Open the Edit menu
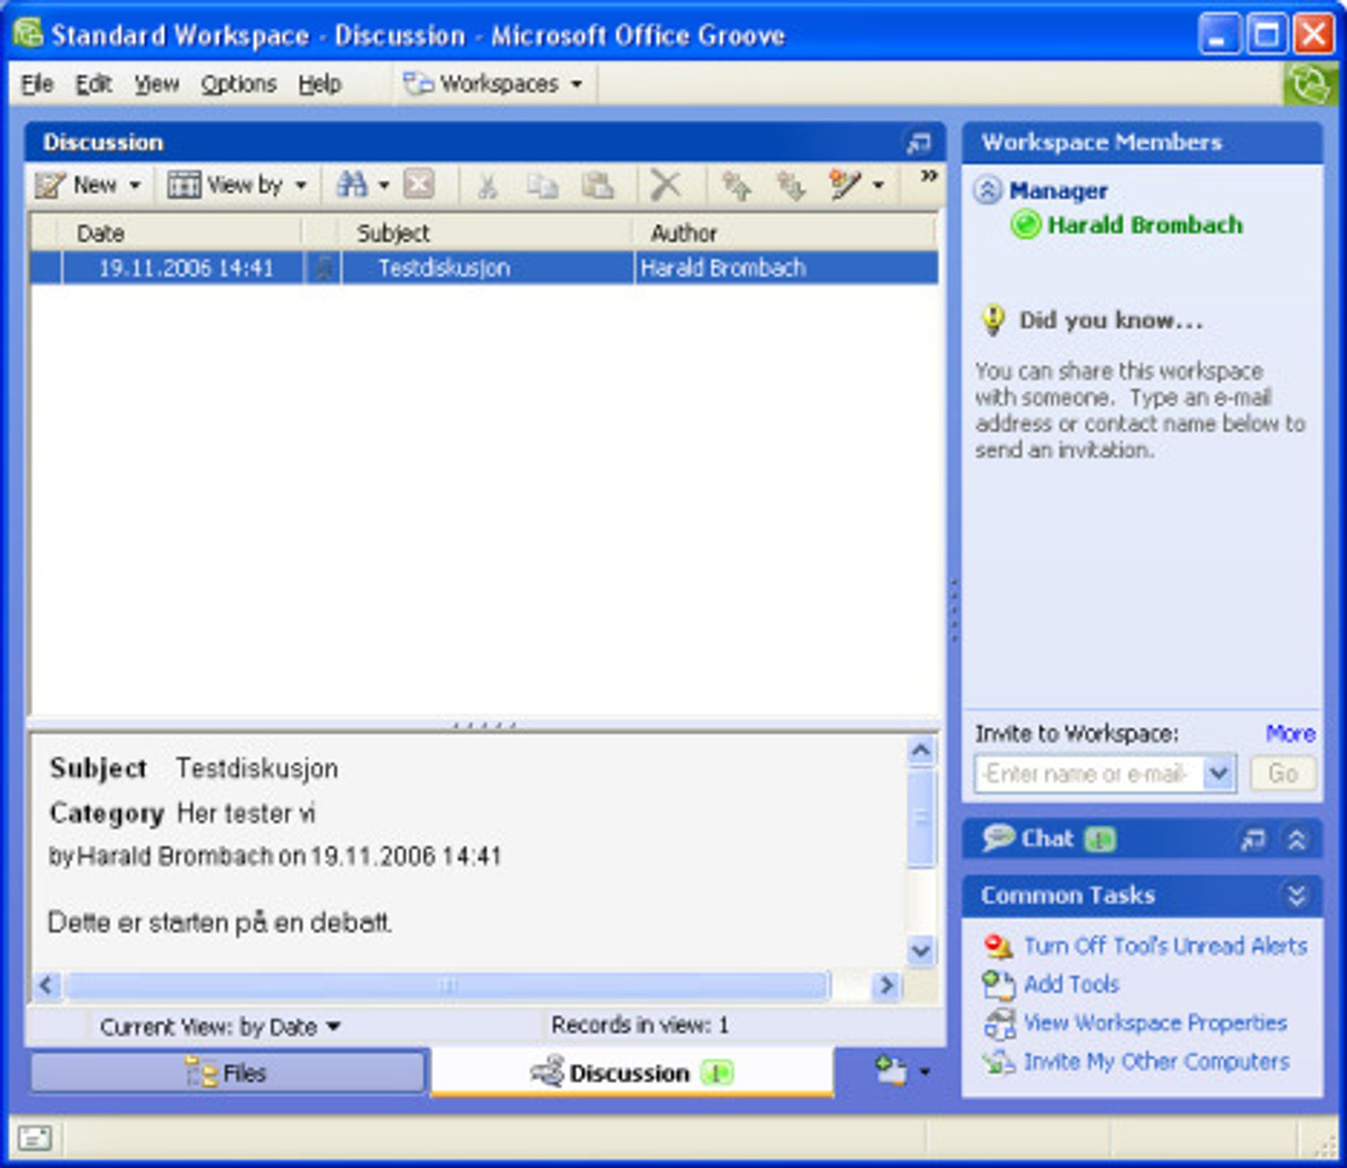The height and width of the screenshot is (1168, 1347). tap(93, 84)
